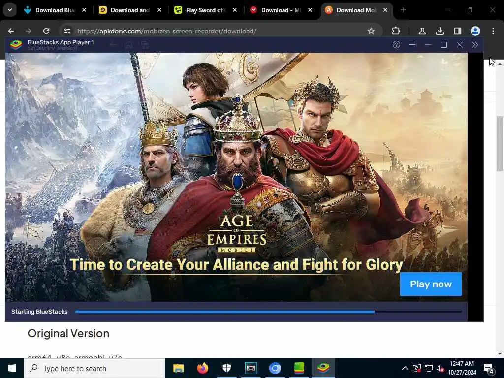
Task: Open the notification center icon
Action: tap(489, 368)
